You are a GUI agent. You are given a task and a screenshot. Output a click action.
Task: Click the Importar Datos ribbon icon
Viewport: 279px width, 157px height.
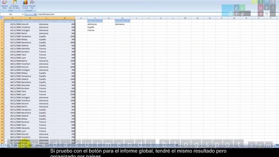pos(4,4)
